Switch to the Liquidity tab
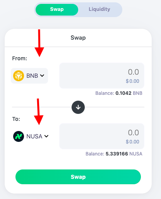Viewport: 161px width, 199px height. tap(99, 9)
